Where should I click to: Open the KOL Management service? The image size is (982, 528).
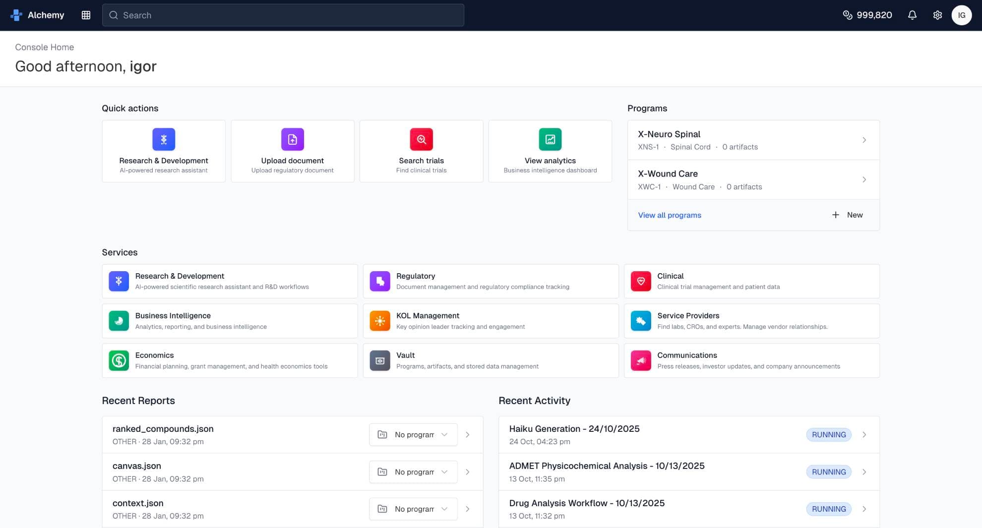tap(490, 320)
